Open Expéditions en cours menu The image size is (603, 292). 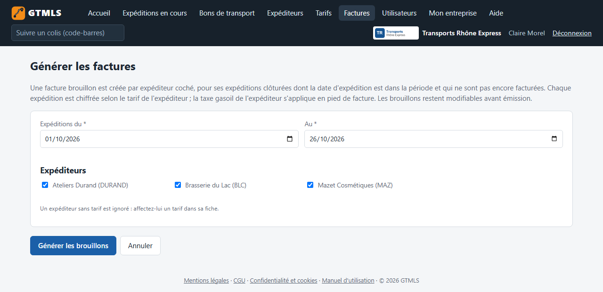point(155,13)
